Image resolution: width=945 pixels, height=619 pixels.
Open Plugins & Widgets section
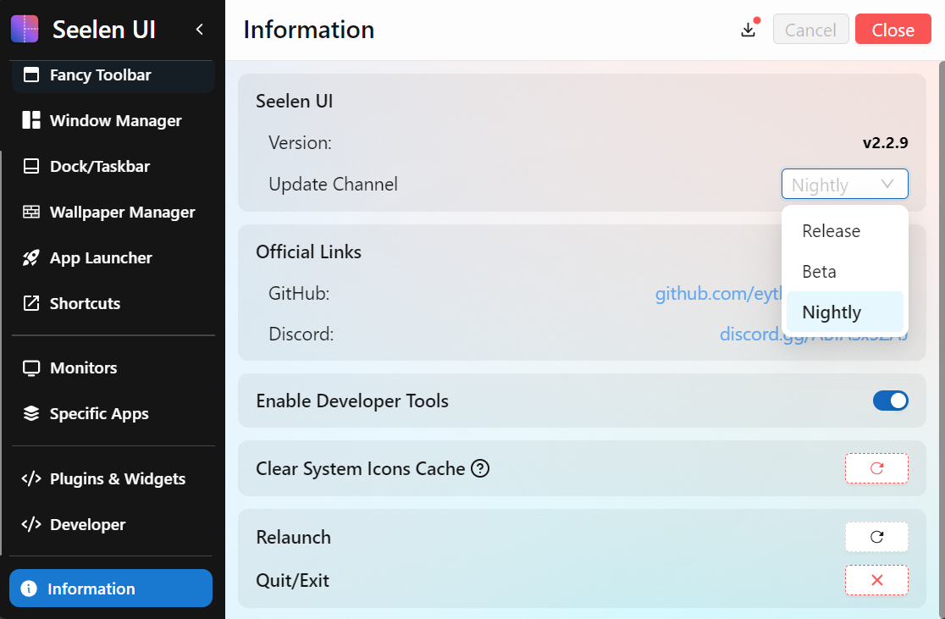click(113, 478)
